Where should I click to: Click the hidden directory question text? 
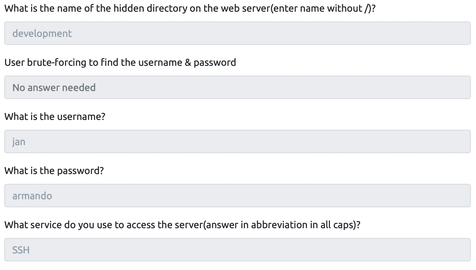point(190,8)
